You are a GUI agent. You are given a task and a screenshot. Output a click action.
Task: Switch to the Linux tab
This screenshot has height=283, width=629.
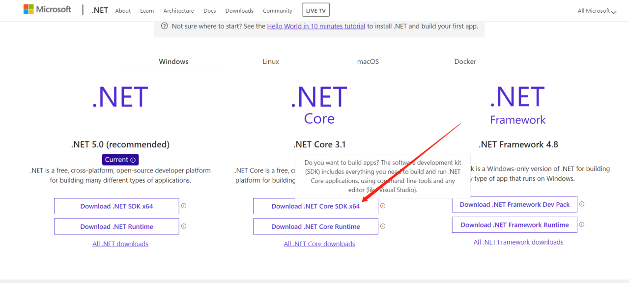pyautogui.click(x=271, y=61)
